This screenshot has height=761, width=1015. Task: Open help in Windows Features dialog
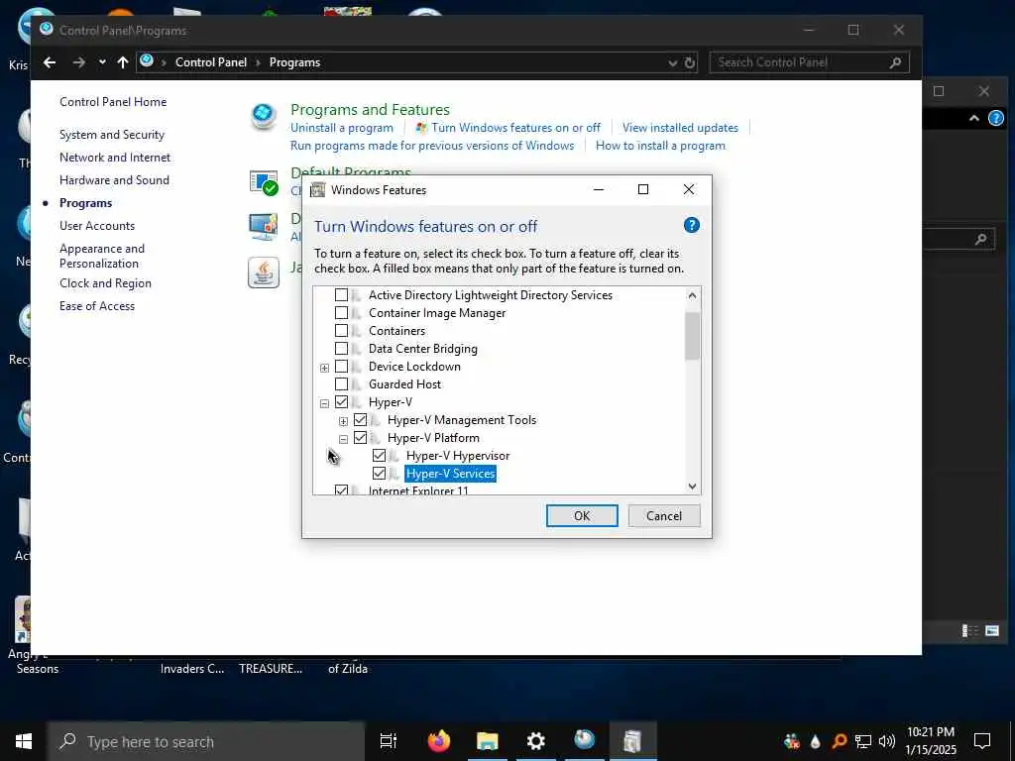pos(691,225)
